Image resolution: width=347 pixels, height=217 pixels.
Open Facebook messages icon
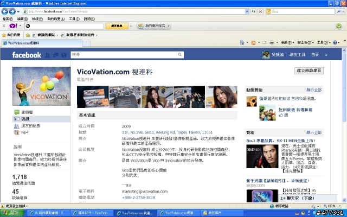pos(55,55)
